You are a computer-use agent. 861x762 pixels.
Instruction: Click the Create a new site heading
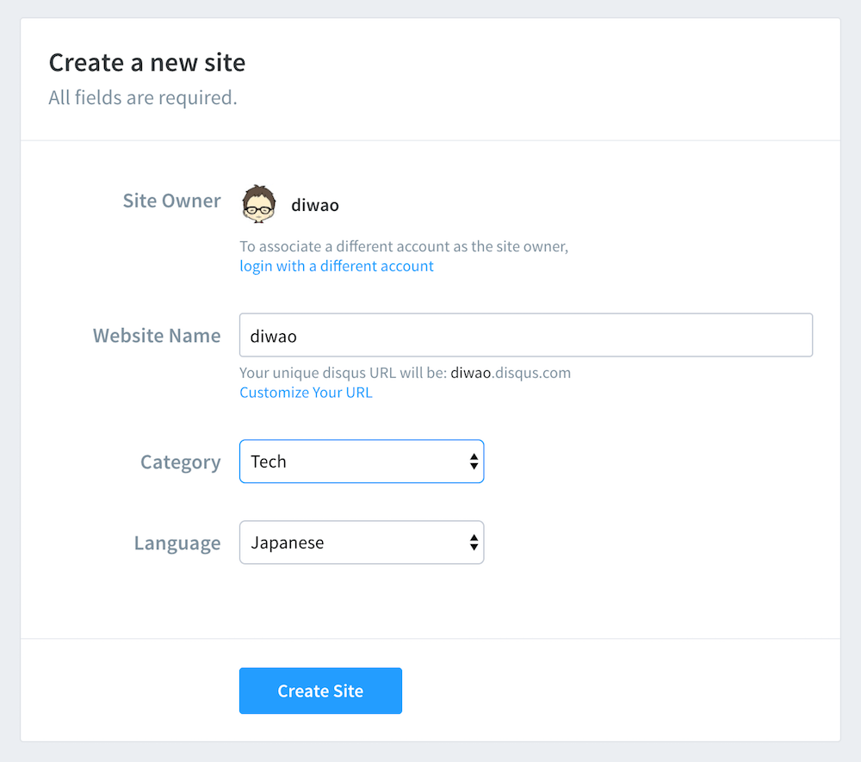tap(146, 62)
